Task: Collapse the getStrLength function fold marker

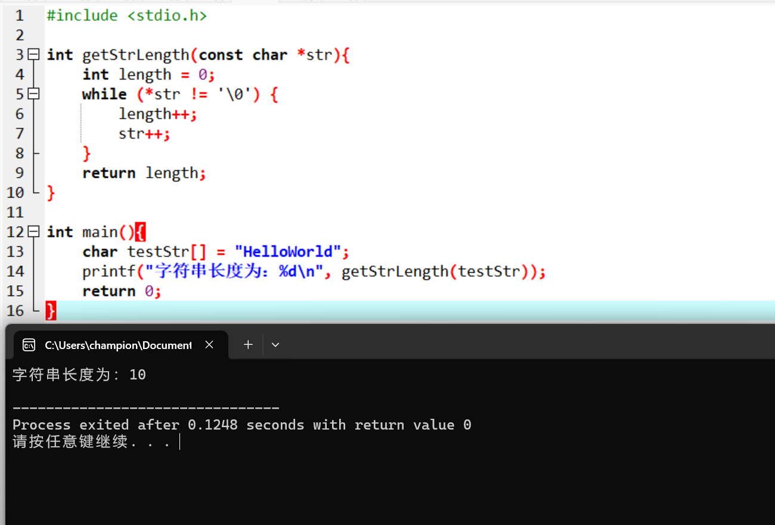Action: click(34, 55)
